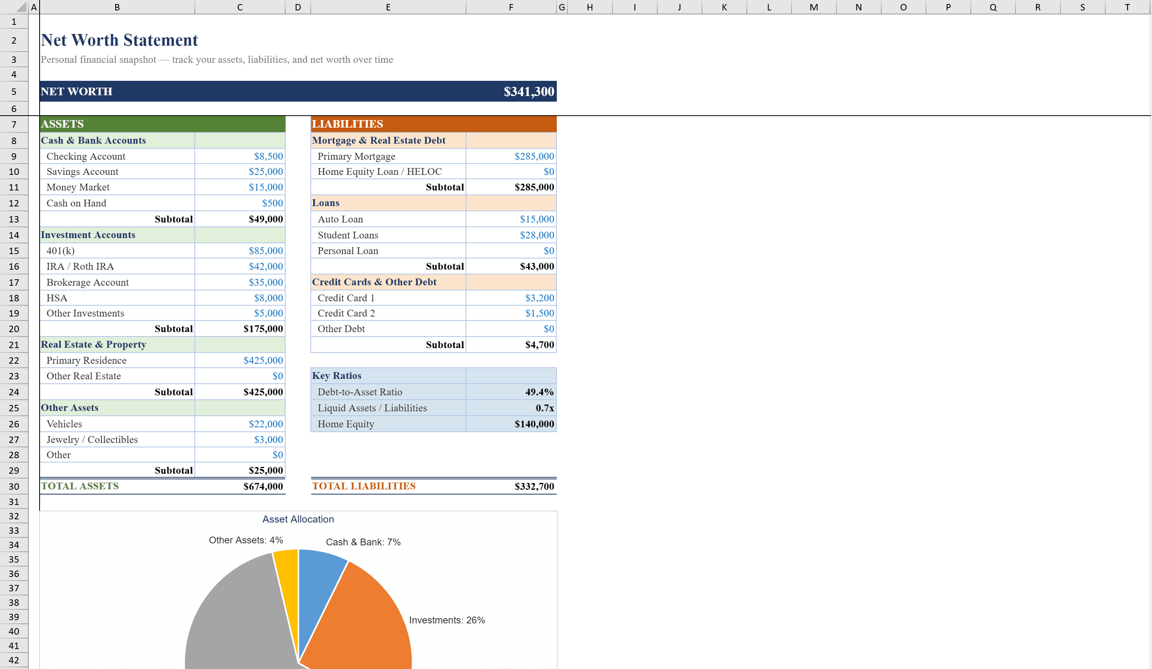This screenshot has height=669, width=1152.
Task: Click the NET WORTH value $341,300
Action: point(528,91)
